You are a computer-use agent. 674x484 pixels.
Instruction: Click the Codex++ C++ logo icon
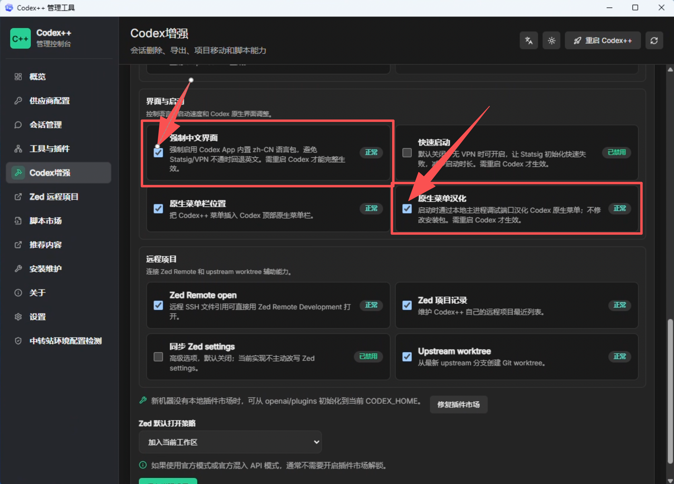point(20,39)
